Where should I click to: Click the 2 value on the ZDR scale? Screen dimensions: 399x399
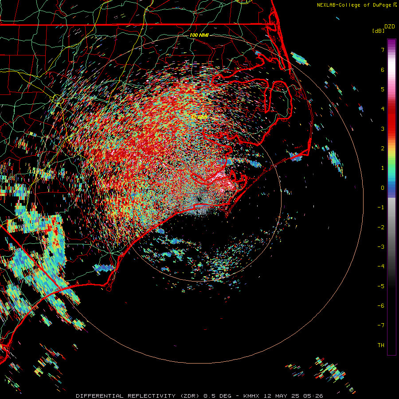click(x=383, y=149)
